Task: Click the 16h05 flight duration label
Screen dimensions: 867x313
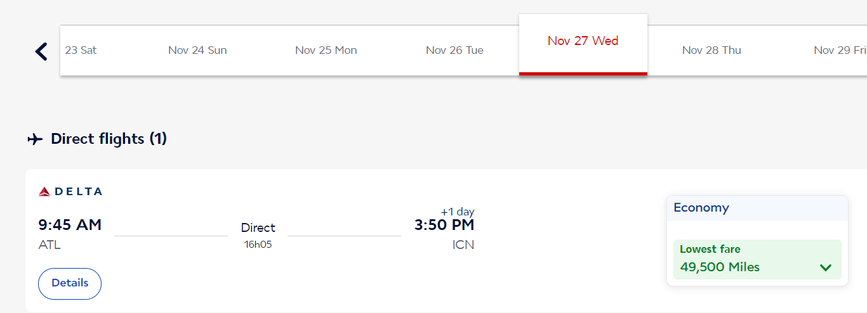Action: point(258,244)
